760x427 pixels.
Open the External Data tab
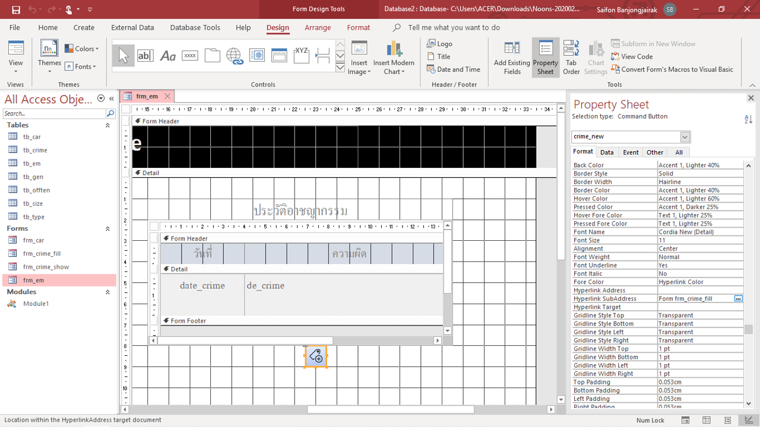(x=132, y=27)
